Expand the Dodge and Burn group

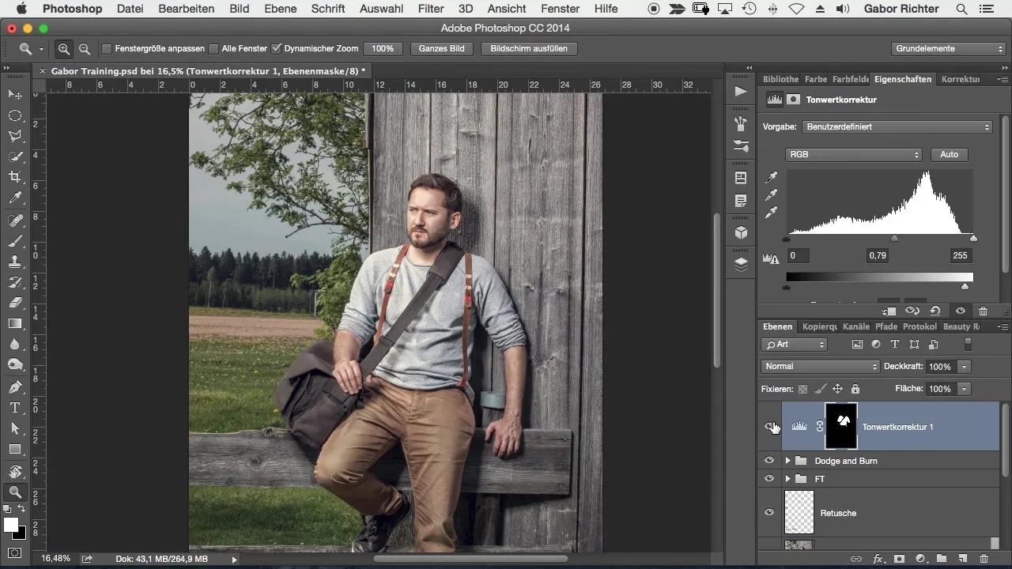pos(787,461)
